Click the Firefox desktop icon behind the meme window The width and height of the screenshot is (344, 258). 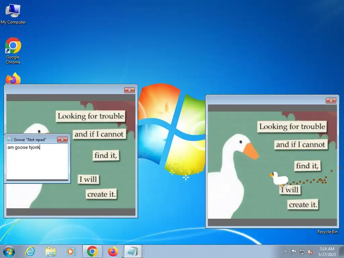[x=13, y=79]
